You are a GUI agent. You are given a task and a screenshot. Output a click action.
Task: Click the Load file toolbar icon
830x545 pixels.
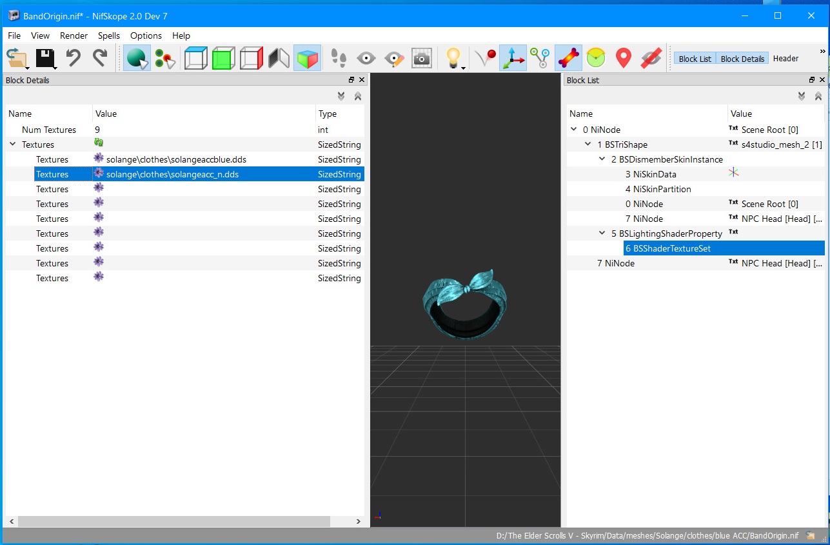tap(18, 59)
